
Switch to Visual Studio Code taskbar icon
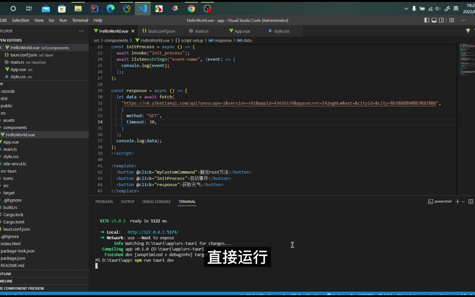pos(143,9)
